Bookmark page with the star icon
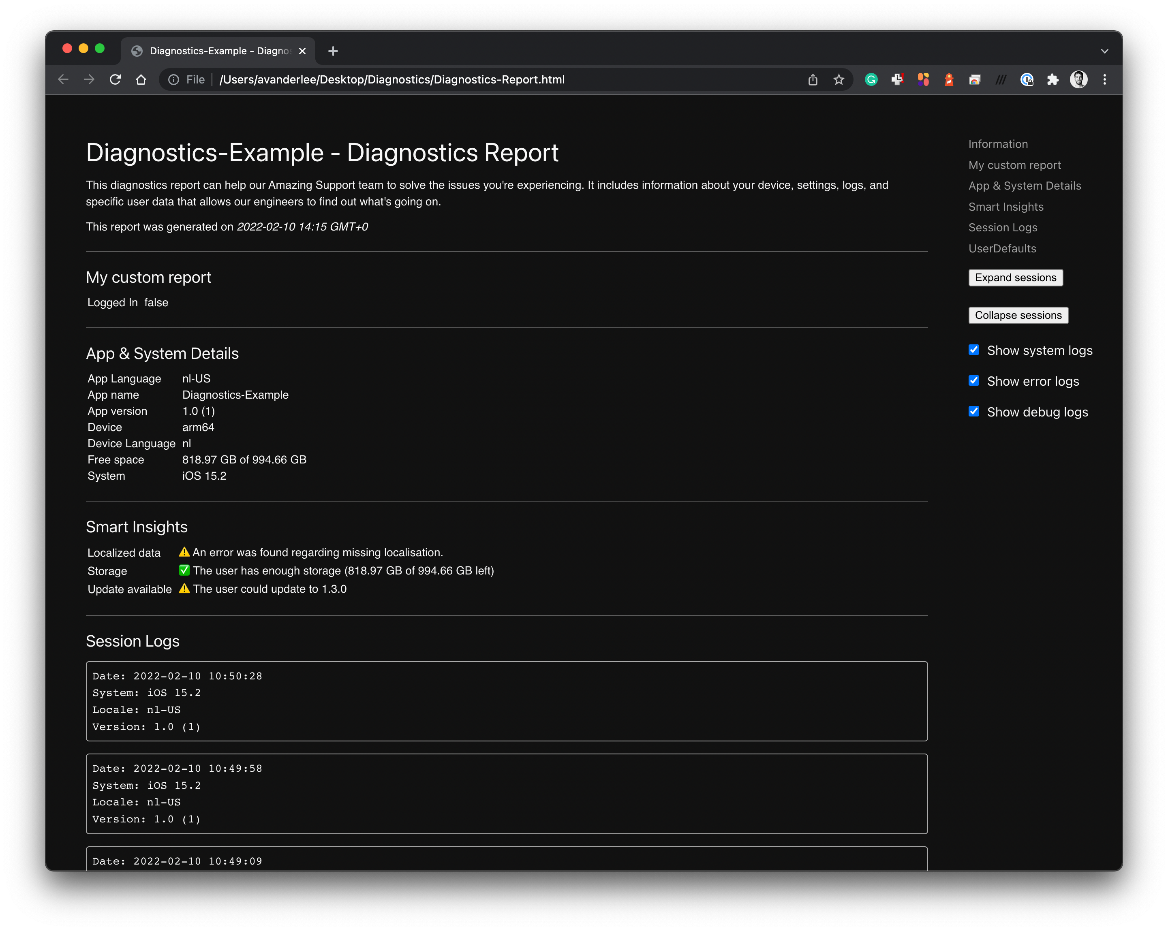Image resolution: width=1168 pixels, height=931 pixels. click(x=839, y=80)
